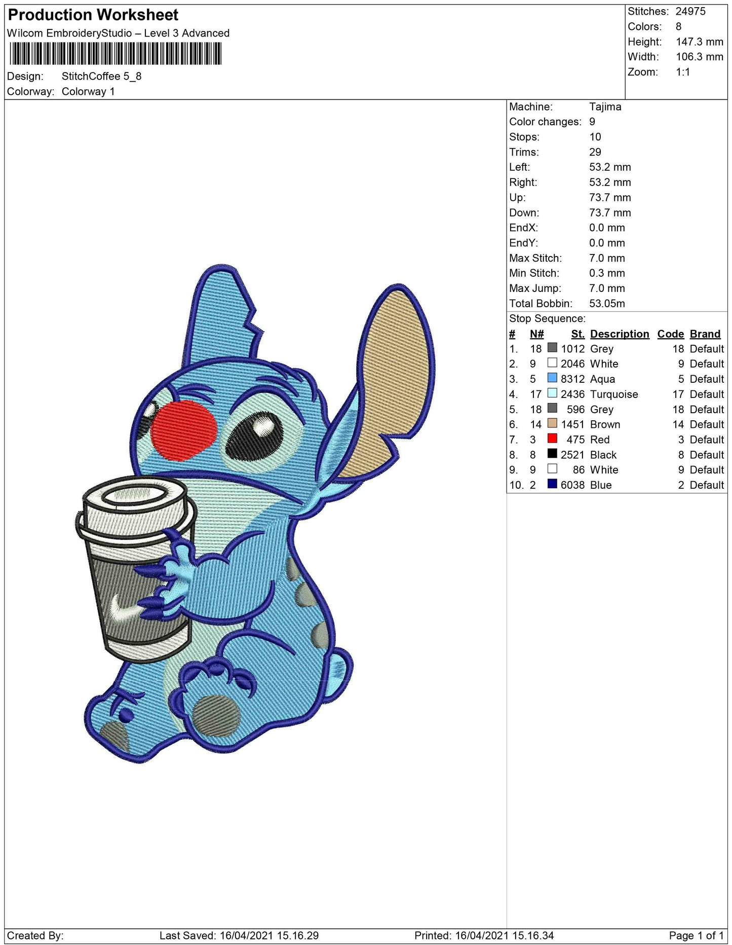Click the "Page 1 of 1" footer text

696,936
